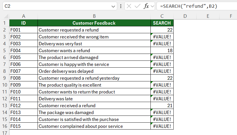Viewport: 237px width, 135px height.
Task: Select cell with 'Delivery was very fast'
Action: pyautogui.click(x=94, y=44)
